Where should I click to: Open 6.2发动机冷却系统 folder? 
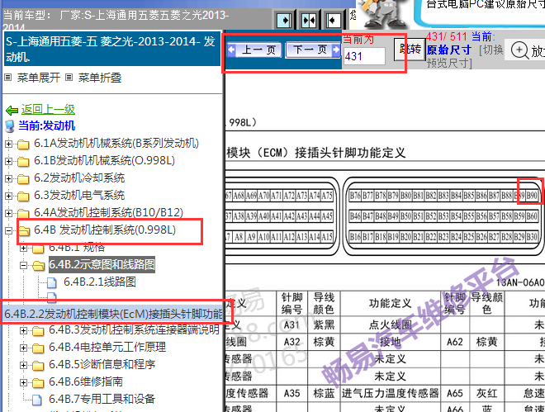(79, 178)
